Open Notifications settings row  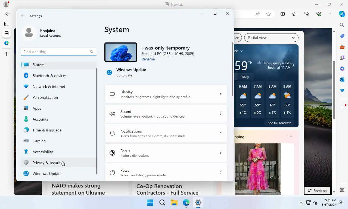(x=166, y=133)
